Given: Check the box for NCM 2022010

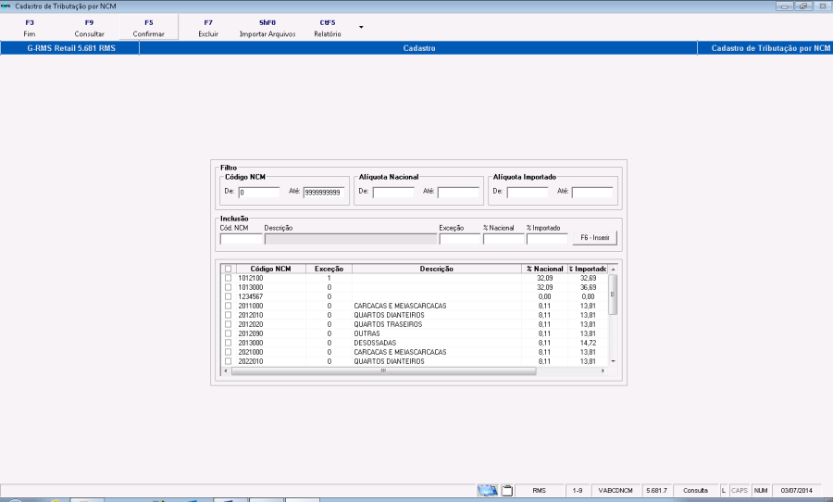Looking at the screenshot, I should [228, 361].
